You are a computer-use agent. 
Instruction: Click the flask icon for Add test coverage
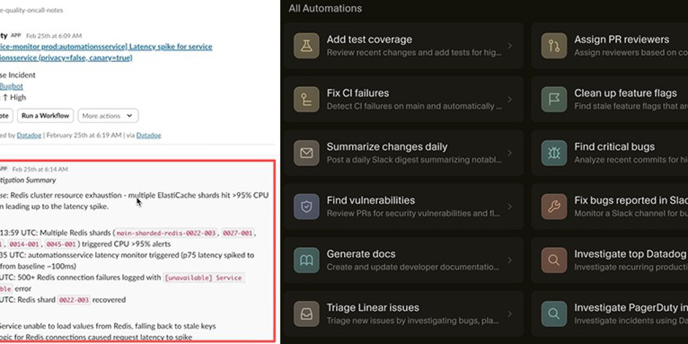306,46
